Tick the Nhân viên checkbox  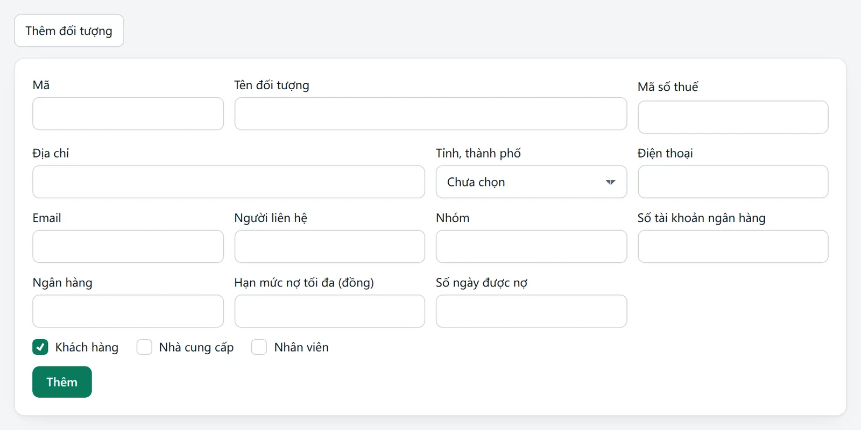click(x=259, y=347)
